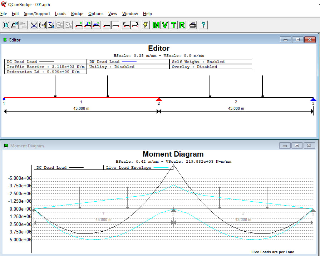Click the Add Distributed Load icon

[96, 25]
